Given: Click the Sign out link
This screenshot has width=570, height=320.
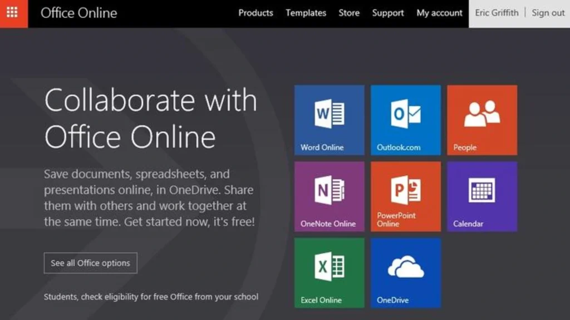Looking at the screenshot, I should click(x=548, y=13).
